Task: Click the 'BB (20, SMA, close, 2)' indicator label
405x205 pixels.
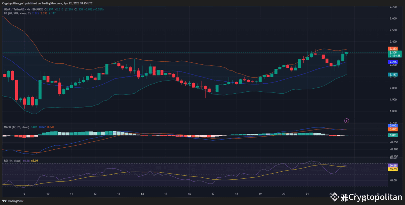Action: click(x=17, y=13)
